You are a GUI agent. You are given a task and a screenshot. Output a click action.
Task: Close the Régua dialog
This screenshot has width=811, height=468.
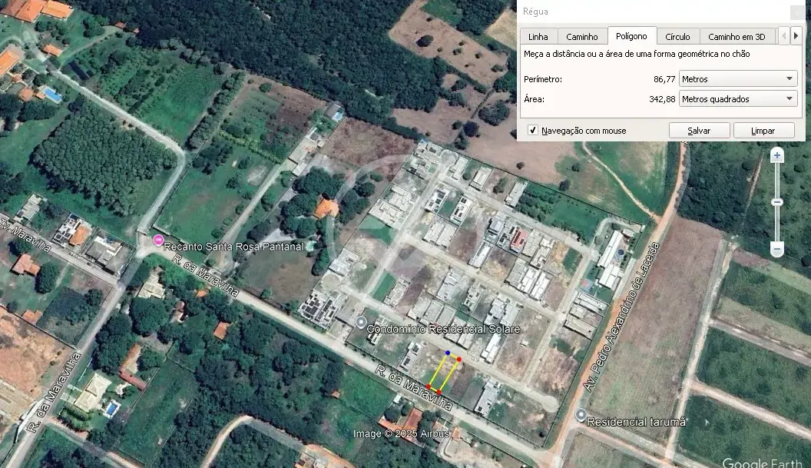(x=797, y=12)
